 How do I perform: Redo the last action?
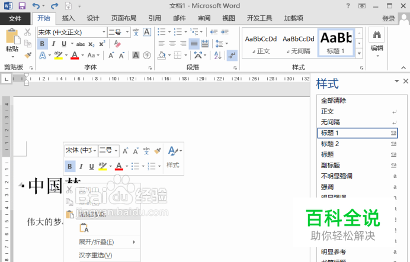[55, 5]
